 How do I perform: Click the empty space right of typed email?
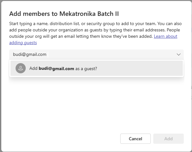(111, 55)
